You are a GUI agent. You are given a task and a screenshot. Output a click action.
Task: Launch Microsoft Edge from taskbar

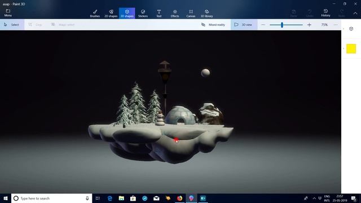tap(110, 198)
